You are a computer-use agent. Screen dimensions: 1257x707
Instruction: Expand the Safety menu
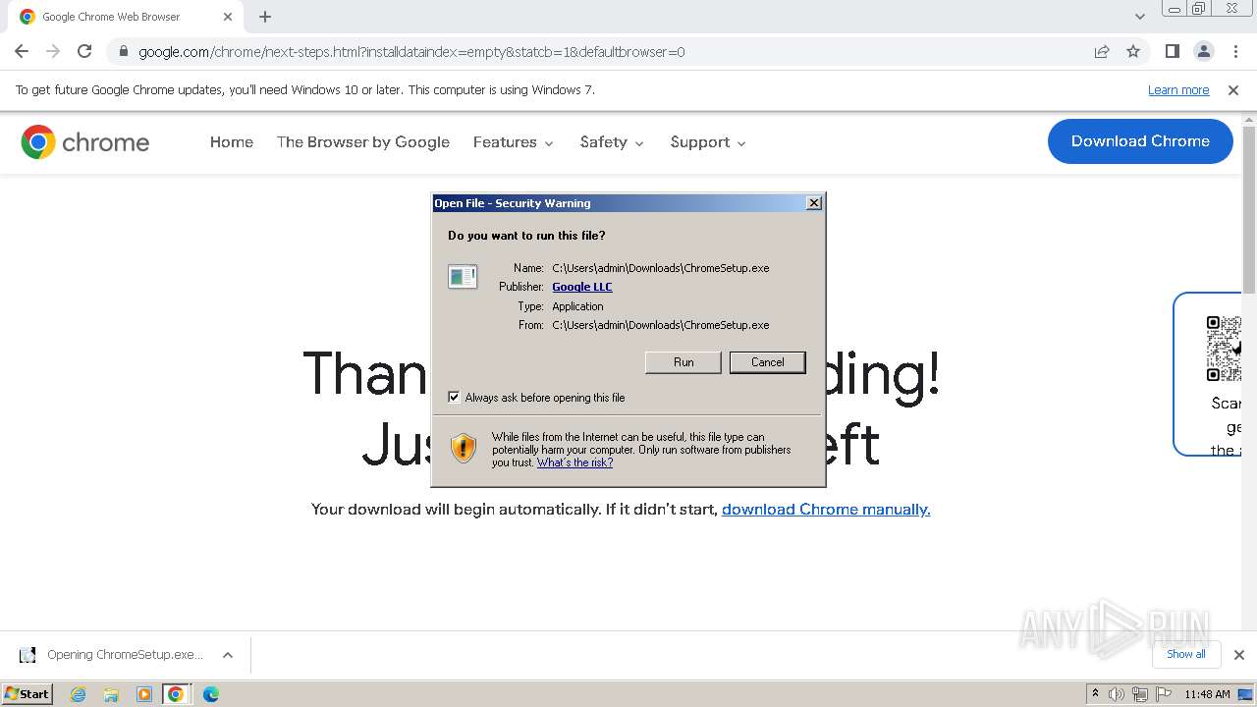612,142
